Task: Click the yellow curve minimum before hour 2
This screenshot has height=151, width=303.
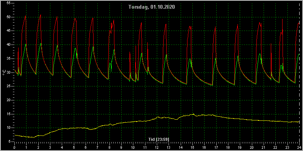Action: pyautogui.click(x=34, y=137)
